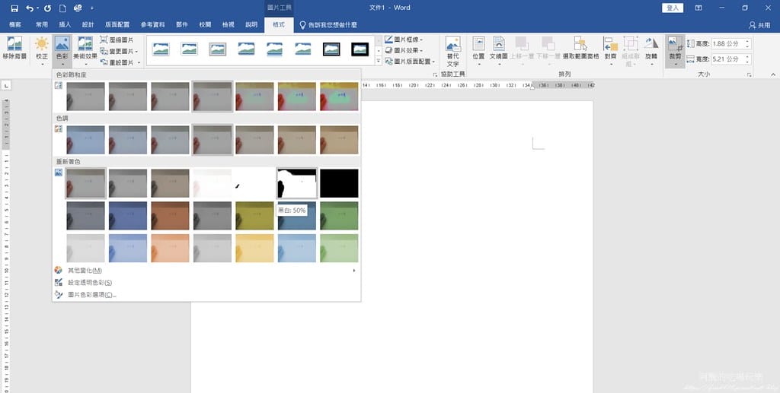The image size is (780, 393).
Task: Choose the bluest color tone thumbnail
Action: click(x=85, y=140)
